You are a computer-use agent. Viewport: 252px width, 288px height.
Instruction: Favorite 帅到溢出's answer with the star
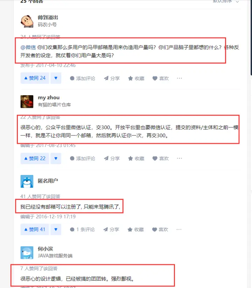136,78
